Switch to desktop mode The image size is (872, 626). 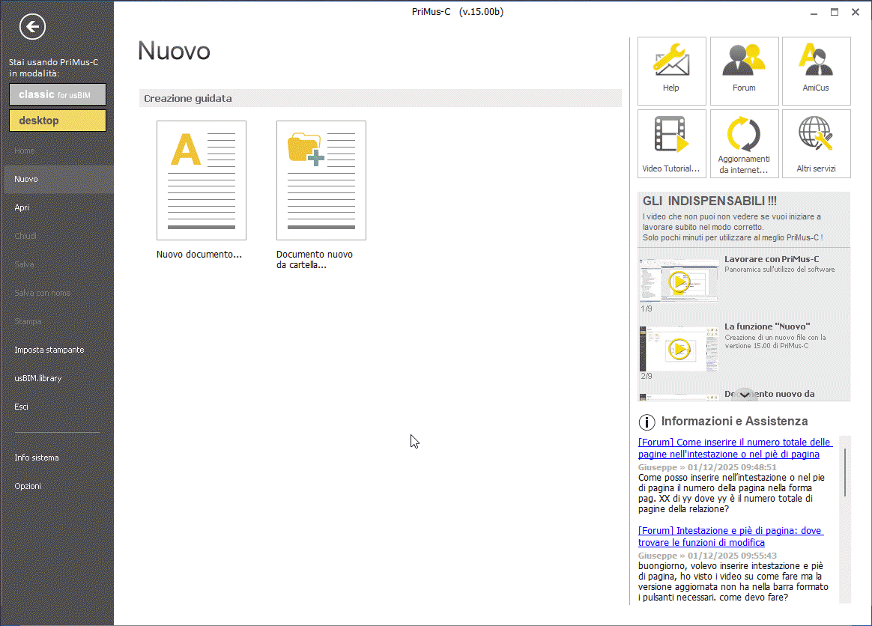click(x=58, y=121)
